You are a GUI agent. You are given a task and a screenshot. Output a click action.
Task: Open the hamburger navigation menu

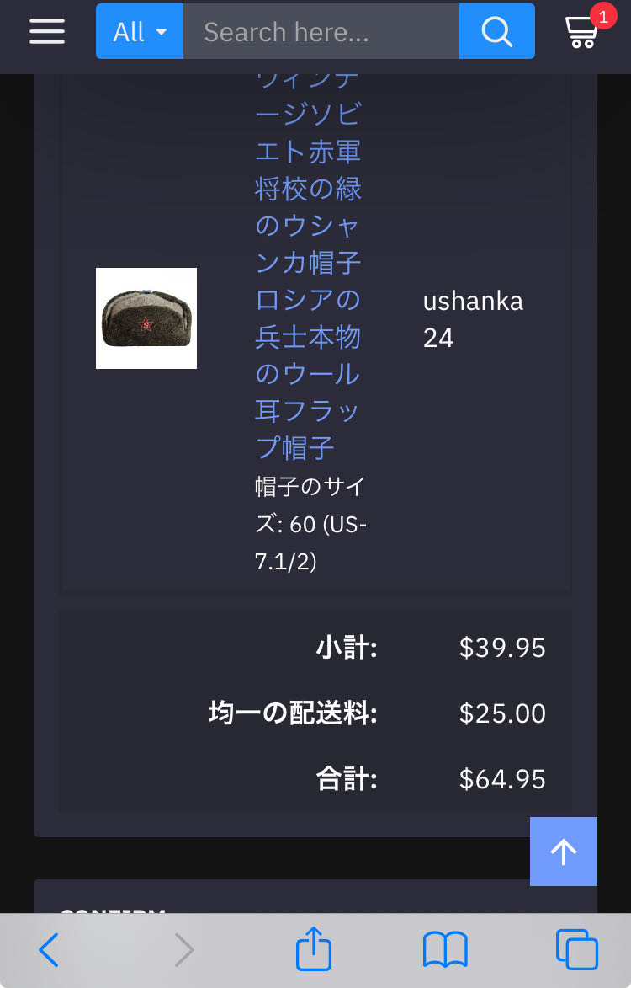[x=47, y=31]
